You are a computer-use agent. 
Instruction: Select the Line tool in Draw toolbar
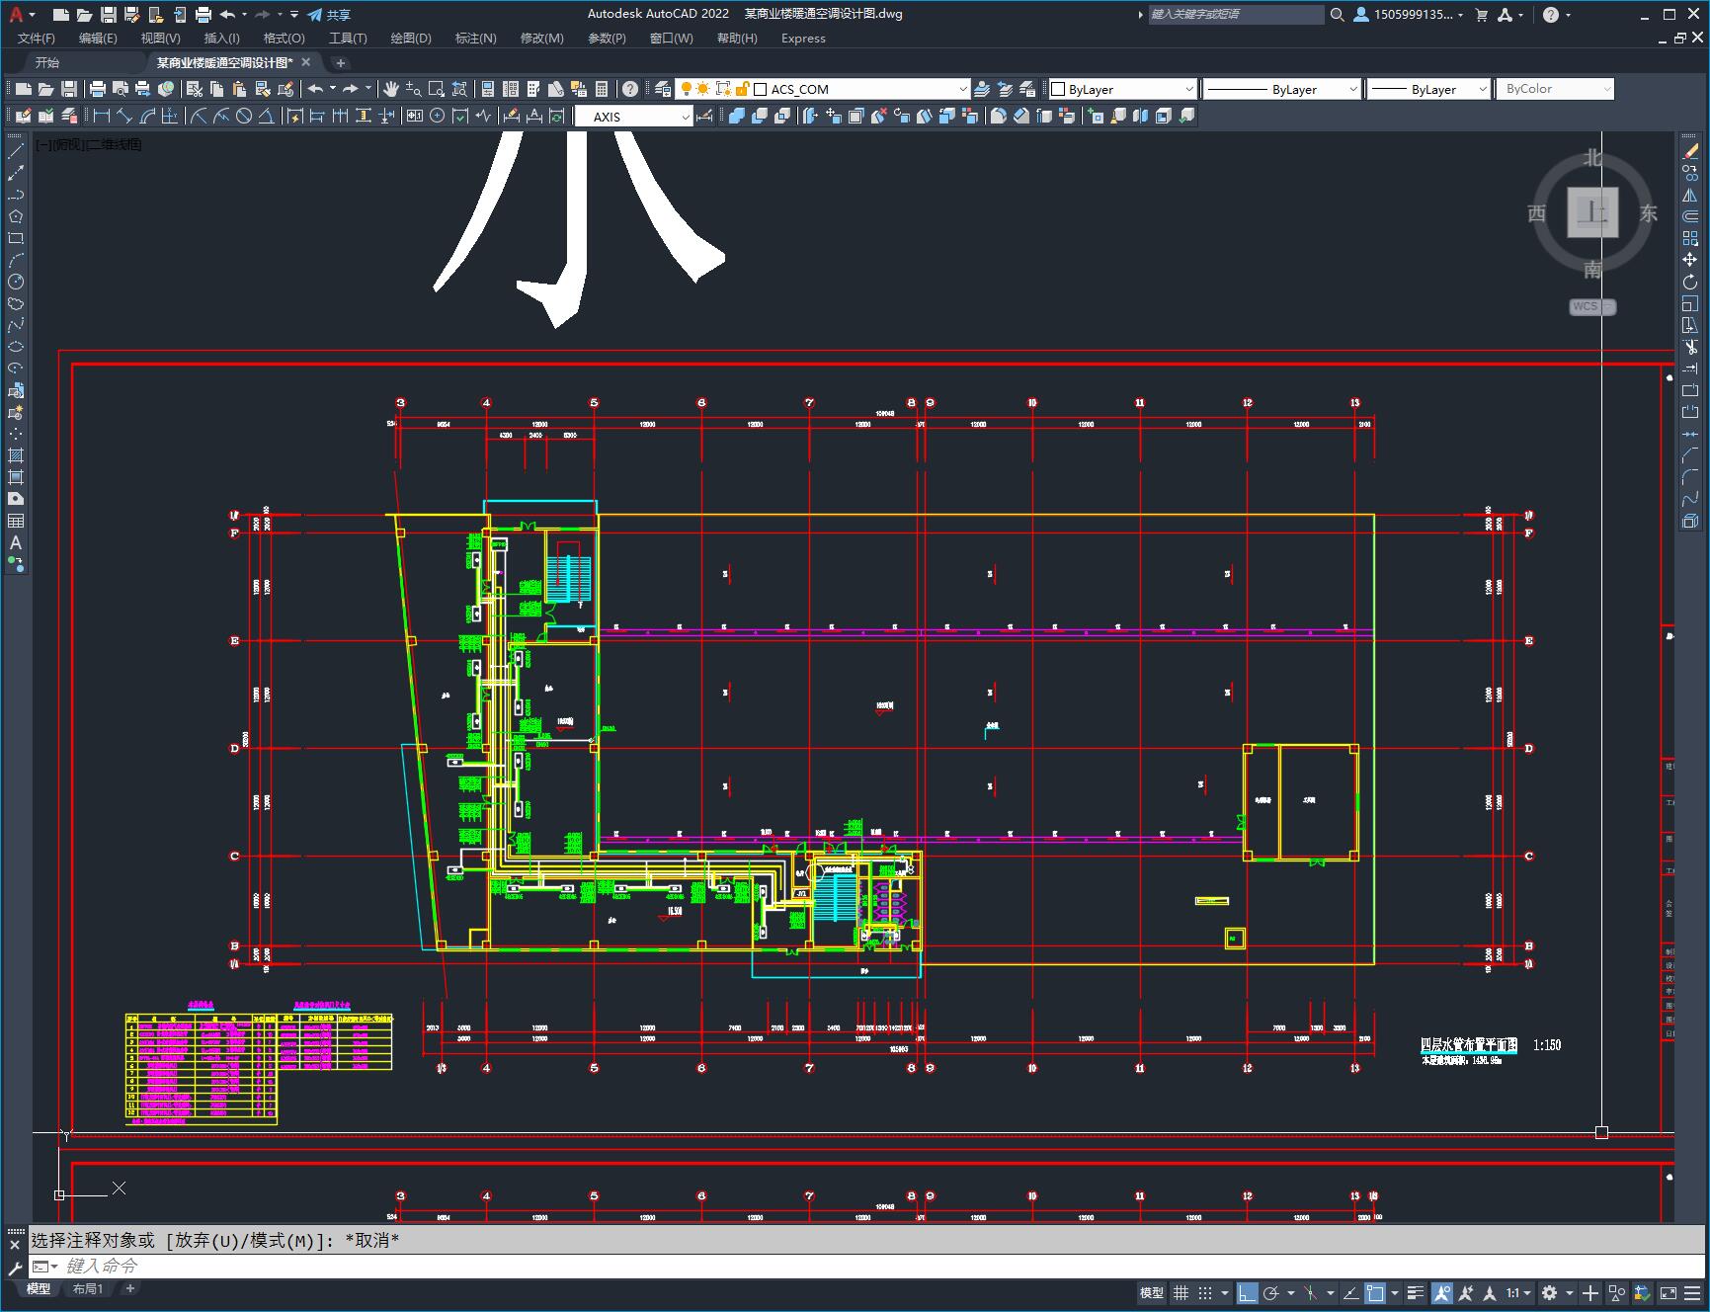pos(16,151)
